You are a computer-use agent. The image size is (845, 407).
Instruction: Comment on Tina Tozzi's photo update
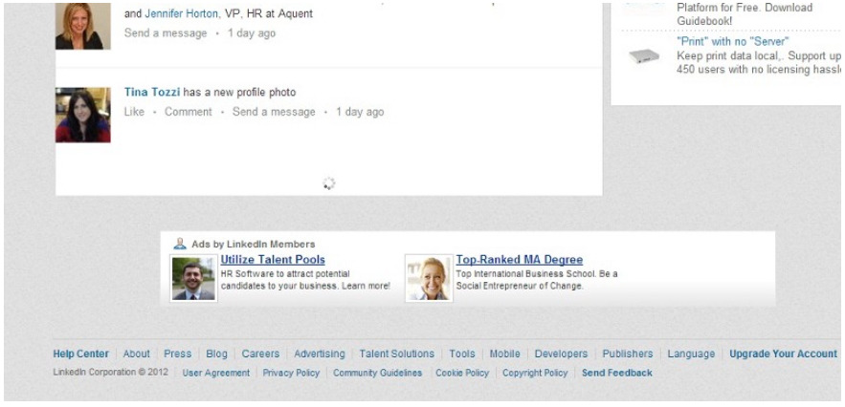pyautogui.click(x=189, y=112)
